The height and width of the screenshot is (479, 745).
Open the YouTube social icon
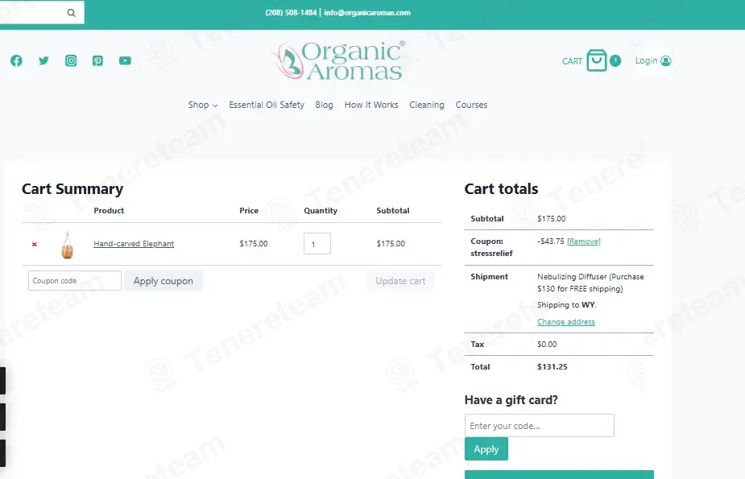[x=125, y=60]
